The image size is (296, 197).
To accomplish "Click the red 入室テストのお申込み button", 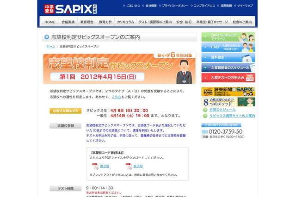I will (x=228, y=78).
